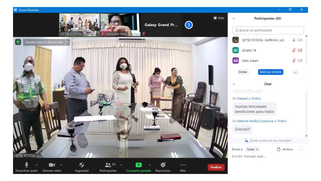This screenshot has height=181, width=321.
Task: Open the Más three-dot menu
Action: [x=183, y=167]
